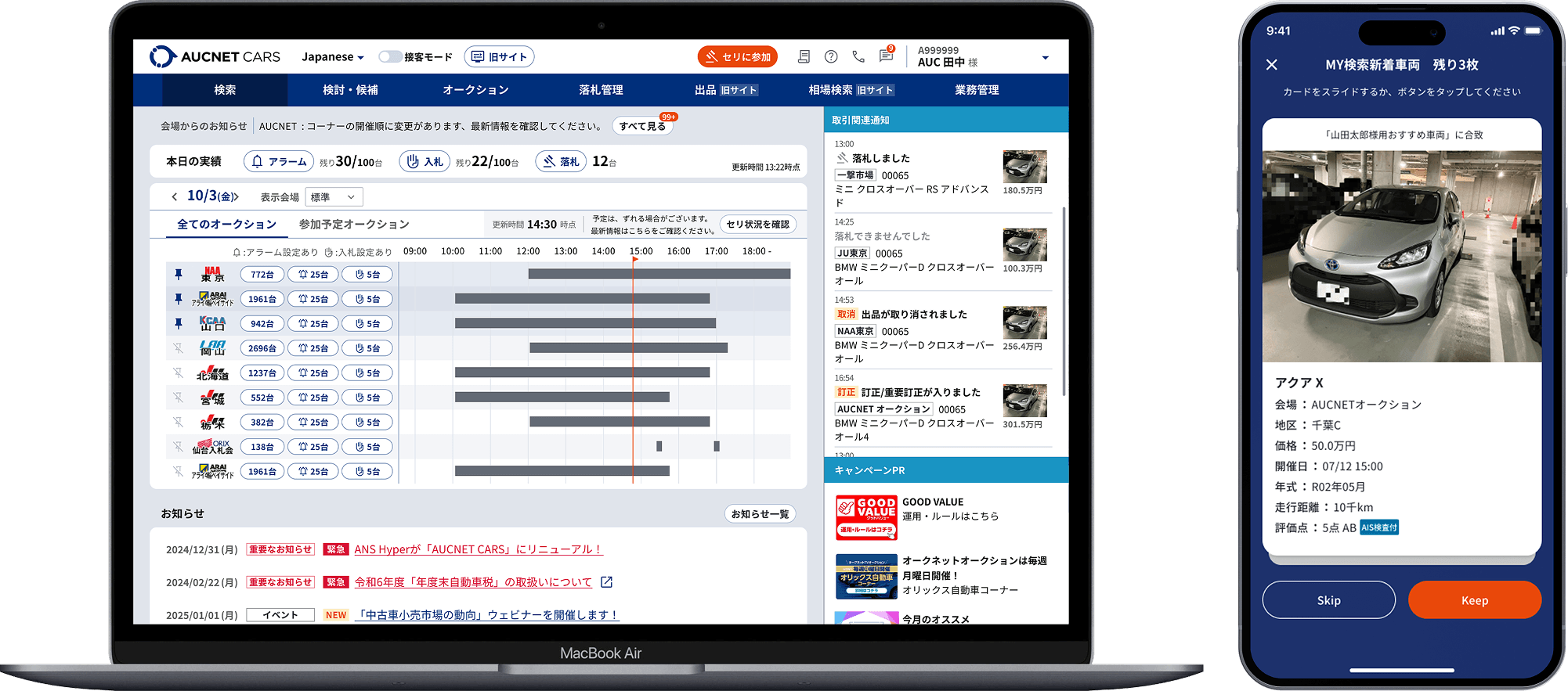Expand the 表示会場 標準 dropdown
Viewport: 1568px width, 691px height.
click(x=334, y=197)
